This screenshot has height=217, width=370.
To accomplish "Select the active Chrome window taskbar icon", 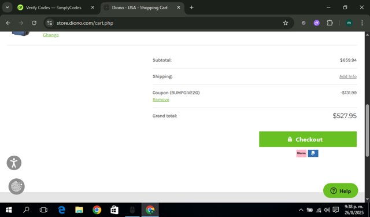I will click(150, 209).
